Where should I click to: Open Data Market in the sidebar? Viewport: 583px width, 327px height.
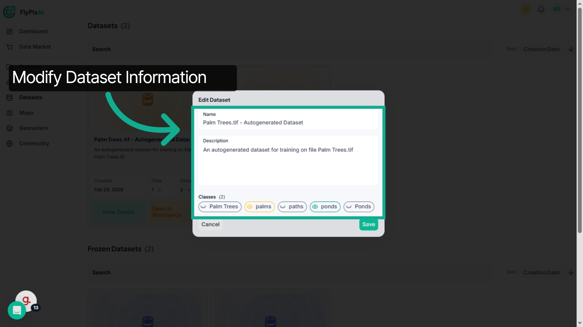[x=35, y=47]
